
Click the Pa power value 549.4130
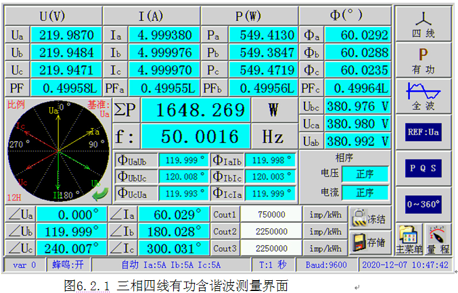tap(263, 35)
